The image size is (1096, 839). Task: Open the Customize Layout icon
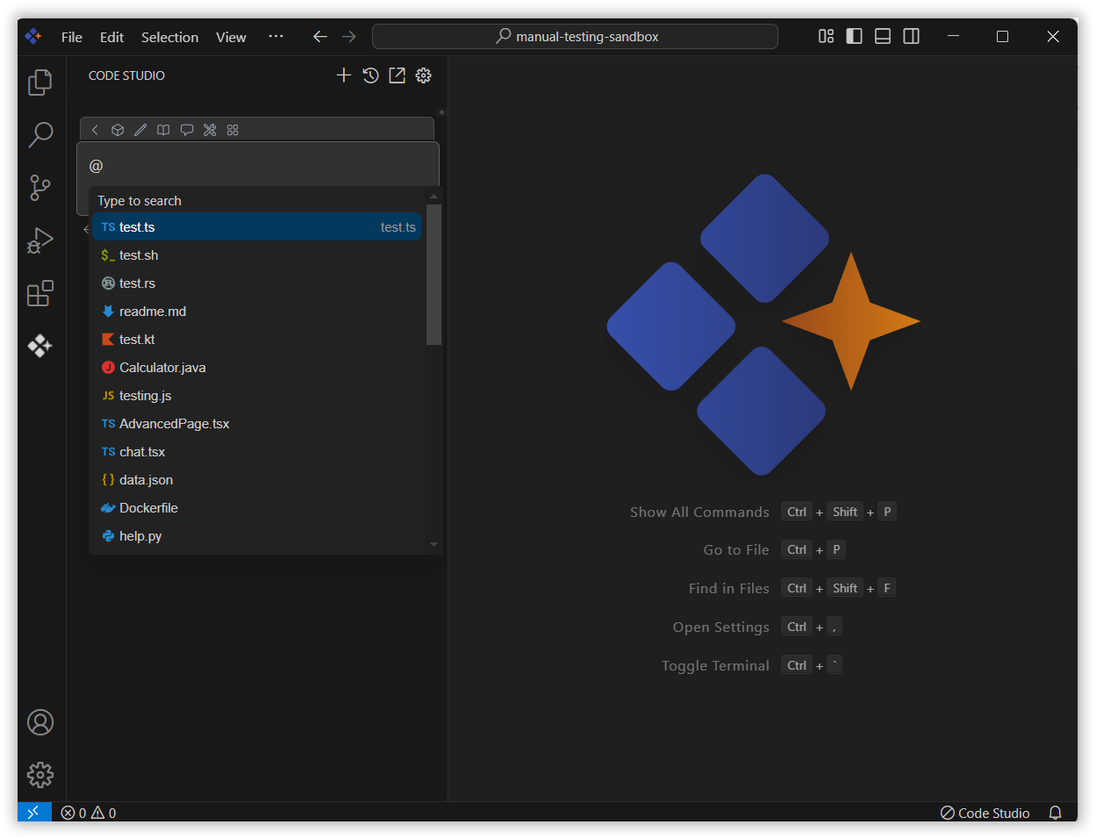click(826, 36)
